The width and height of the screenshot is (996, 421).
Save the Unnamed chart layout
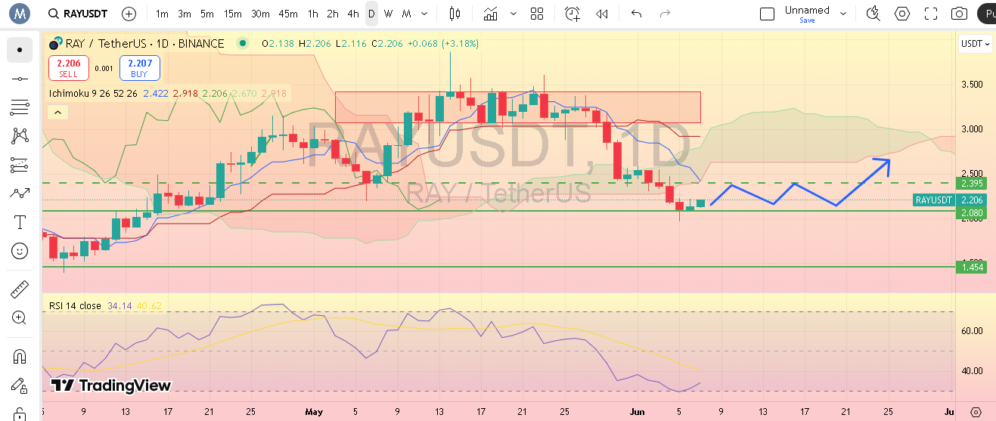pyautogui.click(x=807, y=20)
